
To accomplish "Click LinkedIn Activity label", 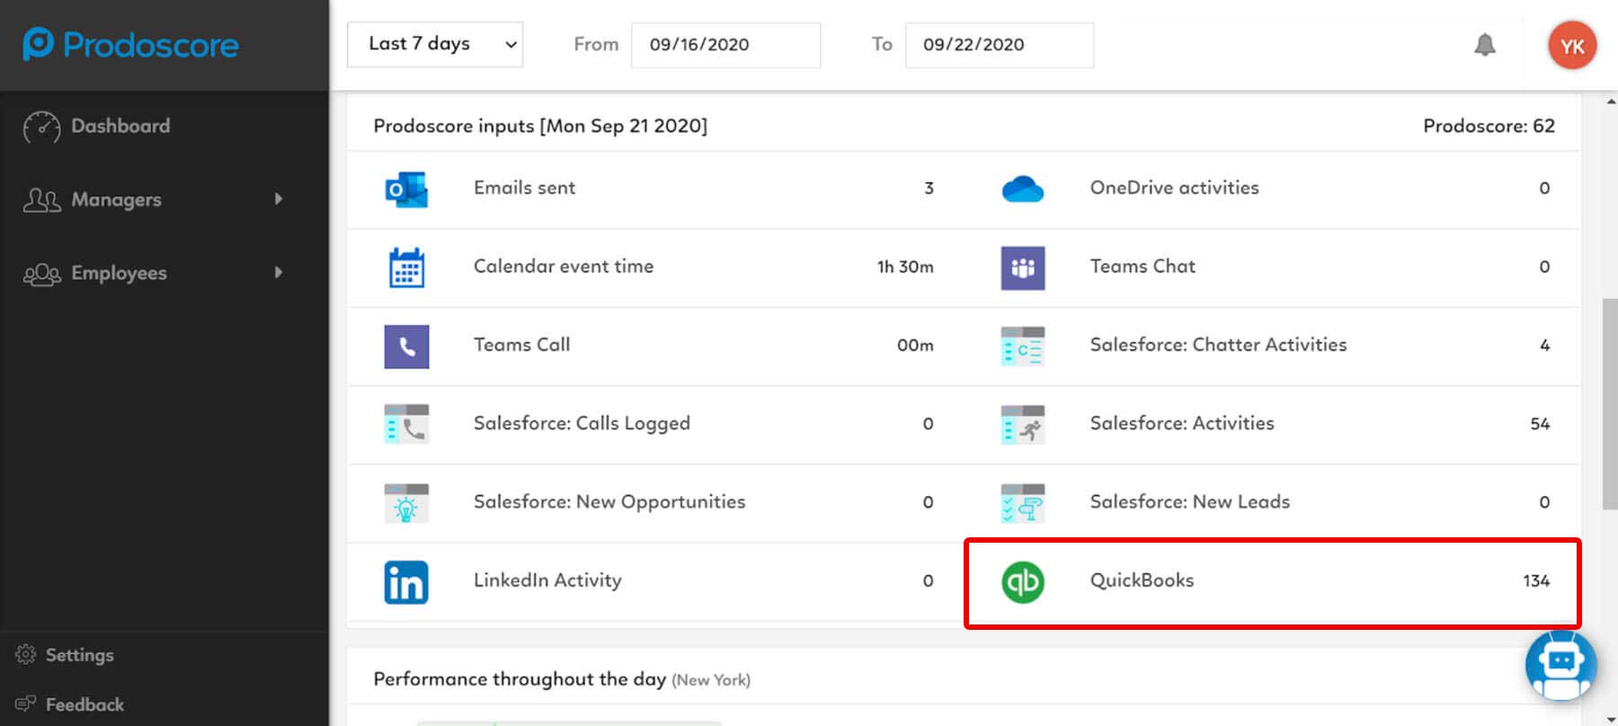I will [547, 580].
